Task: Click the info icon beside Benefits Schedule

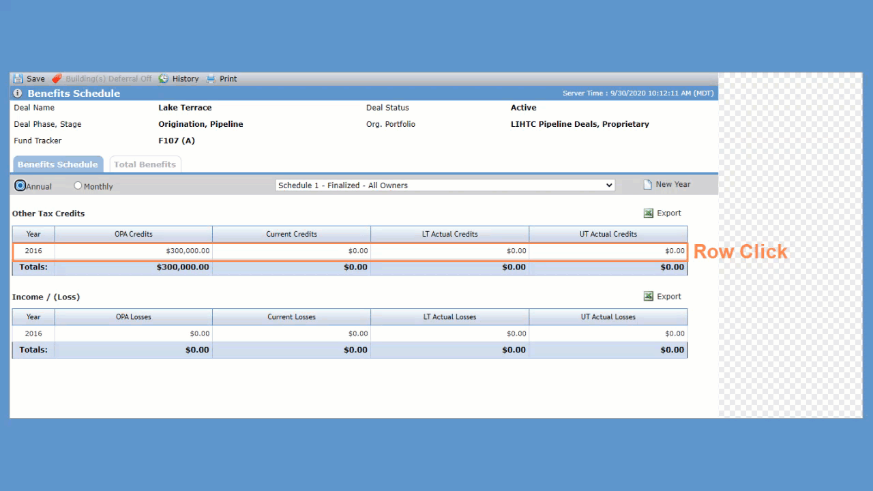Action: pos(18,93)
